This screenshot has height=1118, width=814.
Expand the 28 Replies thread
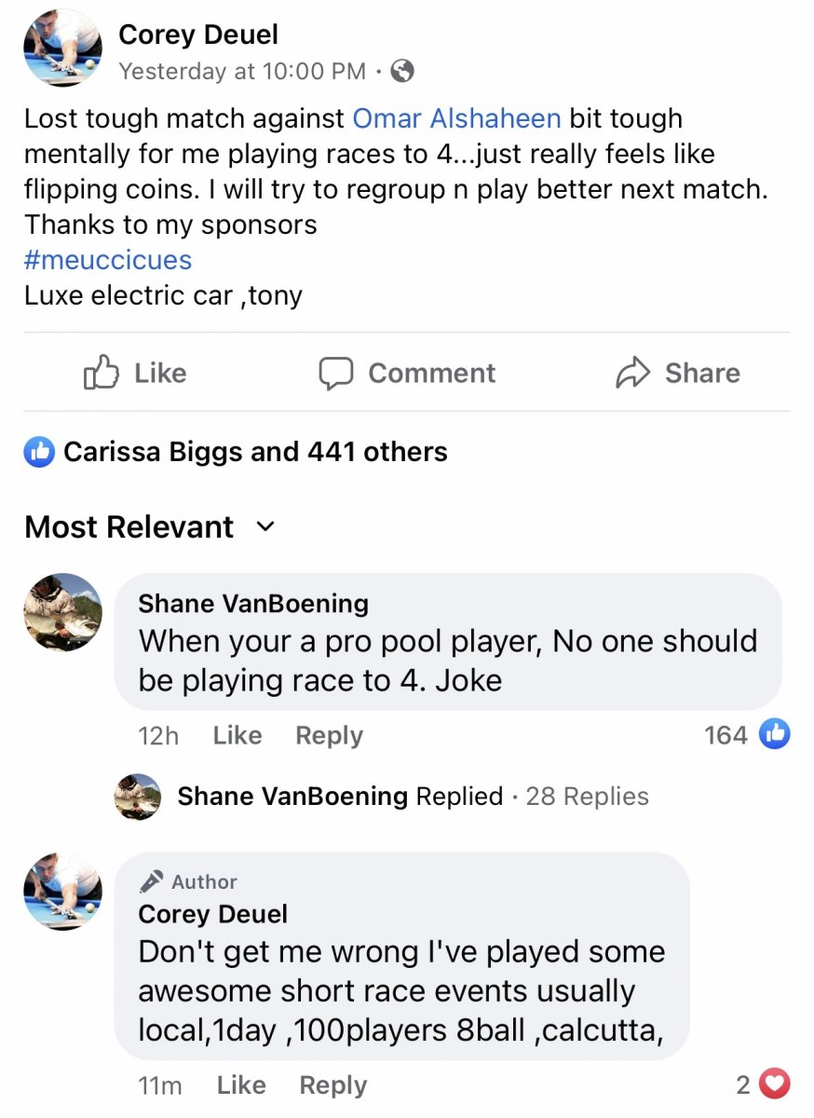click(587, 797)
